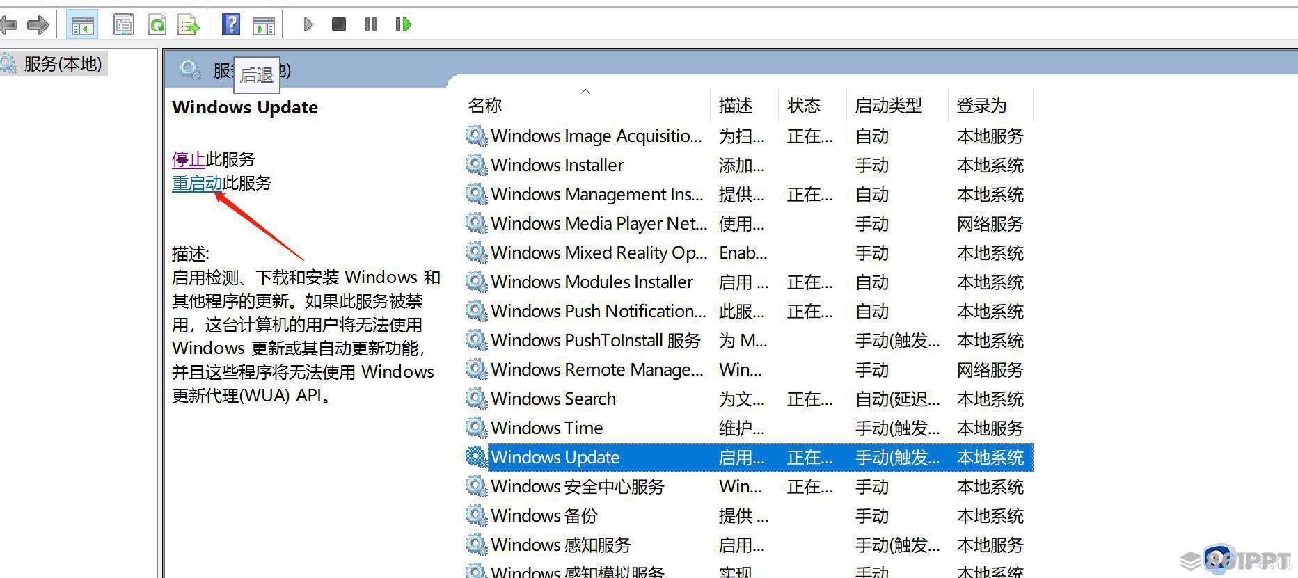Select the Windows Mixed Reality Op... service name

[599, 252]
